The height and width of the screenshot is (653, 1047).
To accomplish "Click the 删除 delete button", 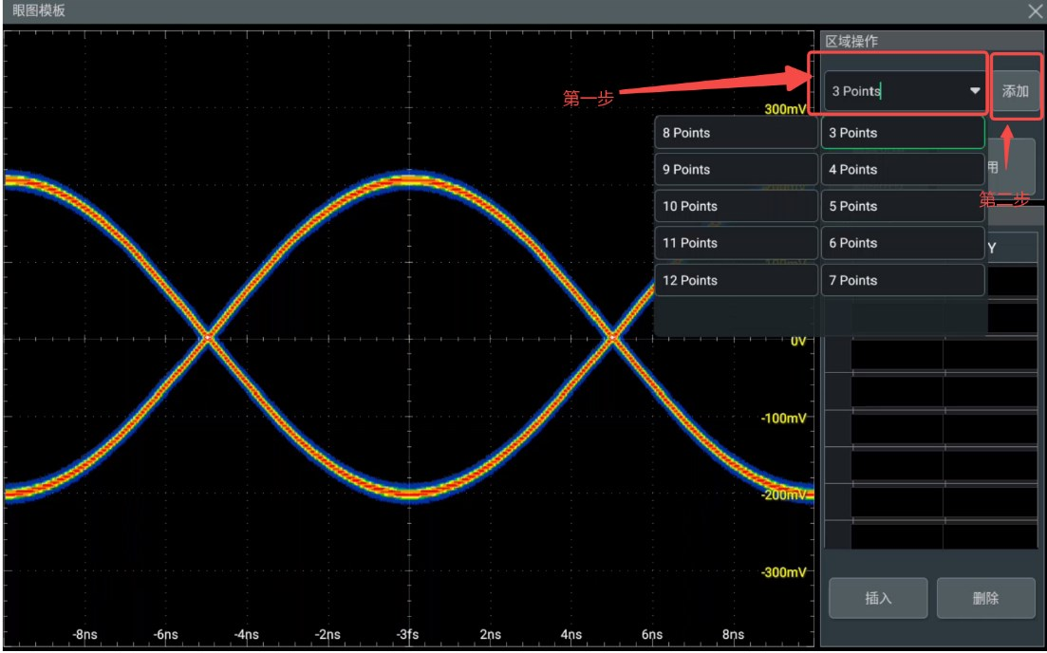I will tap(985, 598).
